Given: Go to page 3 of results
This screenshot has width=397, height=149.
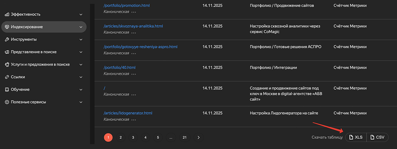Looking at the screenshot, I should click(133, 137).
